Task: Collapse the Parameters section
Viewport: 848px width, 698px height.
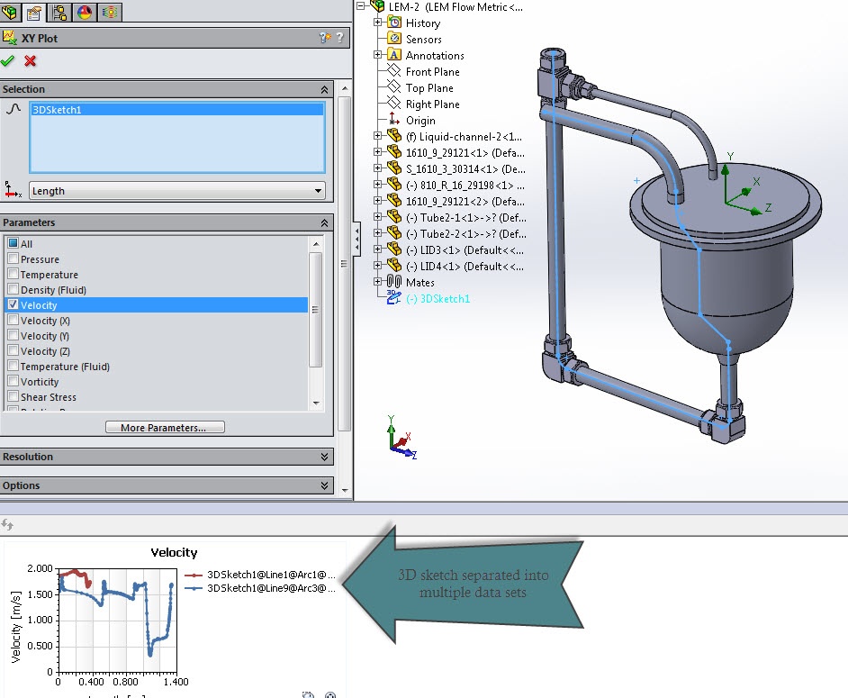Action: pyautogui.click(x=324, y=223)
